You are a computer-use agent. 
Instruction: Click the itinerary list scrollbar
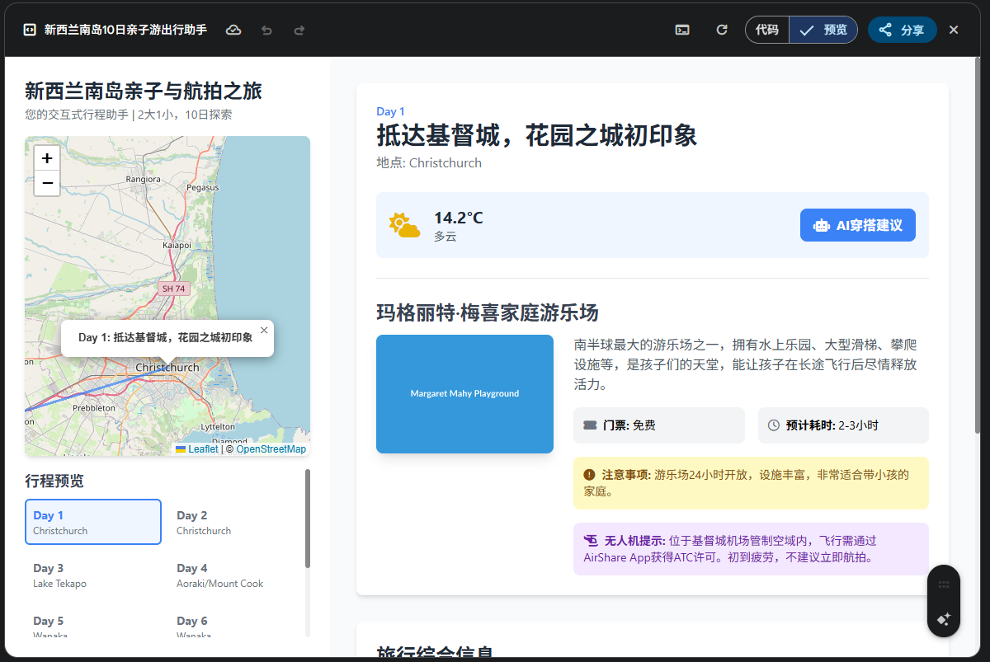pos(308,519)
